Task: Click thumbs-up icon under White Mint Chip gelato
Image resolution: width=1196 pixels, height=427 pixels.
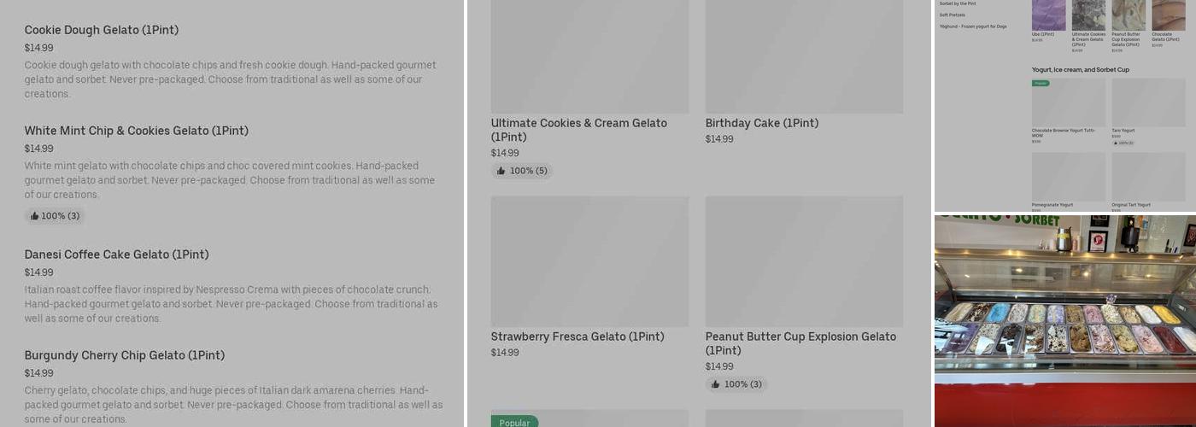Action: (x=34, y=216)
